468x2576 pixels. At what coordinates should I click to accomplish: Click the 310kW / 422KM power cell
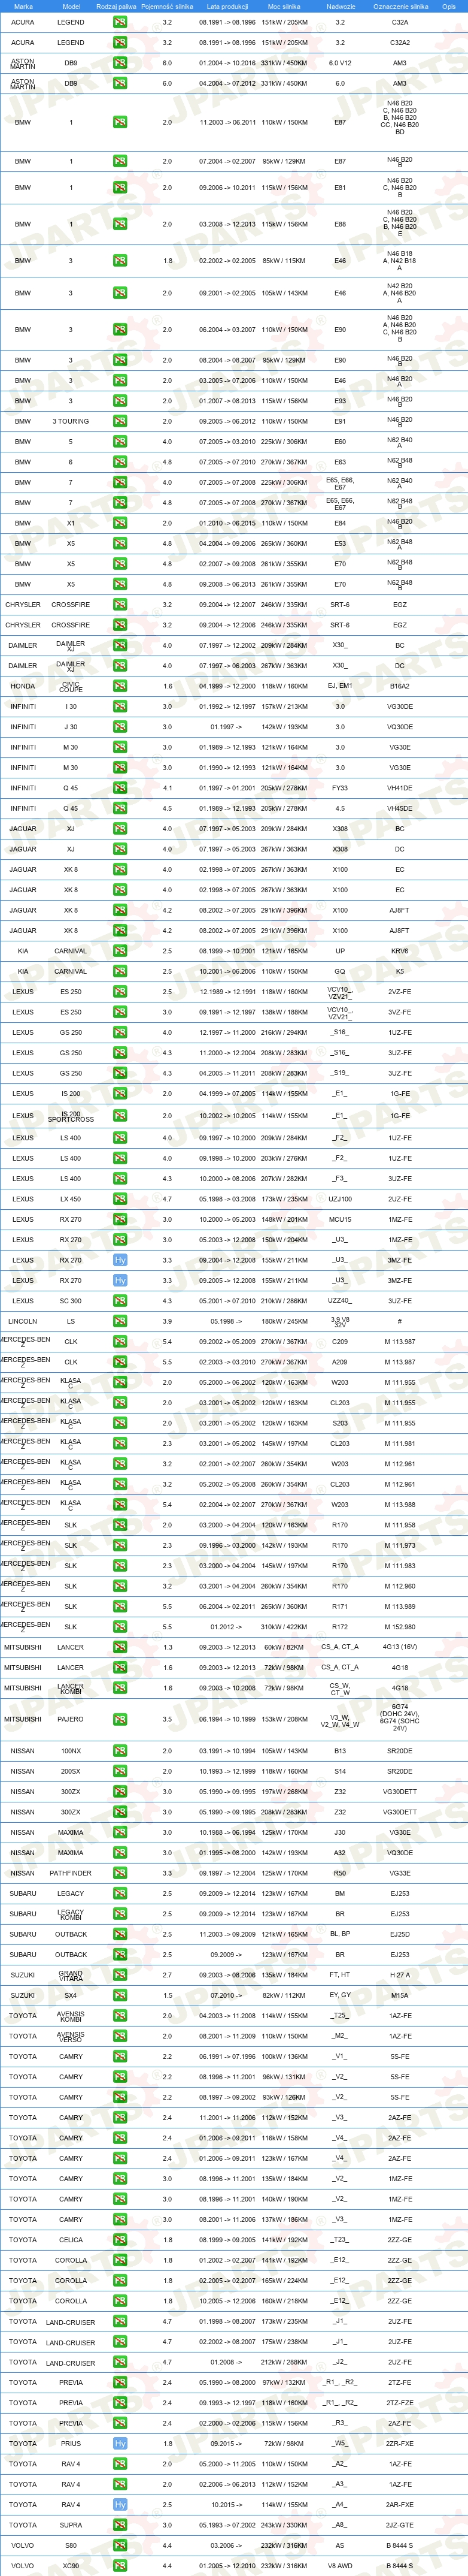[x=284, y=1626]
